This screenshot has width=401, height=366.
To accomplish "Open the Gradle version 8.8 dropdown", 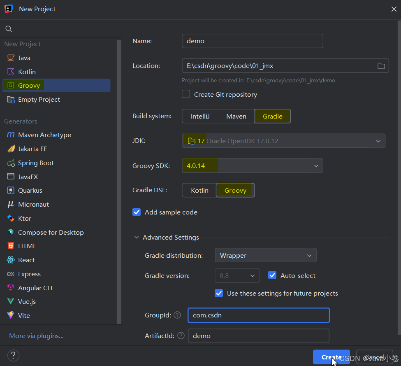I will coord(237,275).
